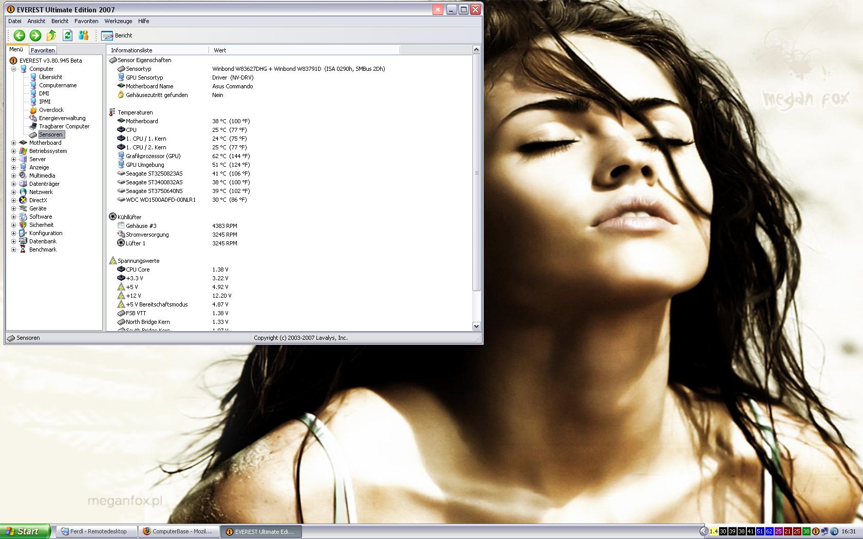Click the Sensoren tree icon

pyautogui.click(x=33, y=134)
